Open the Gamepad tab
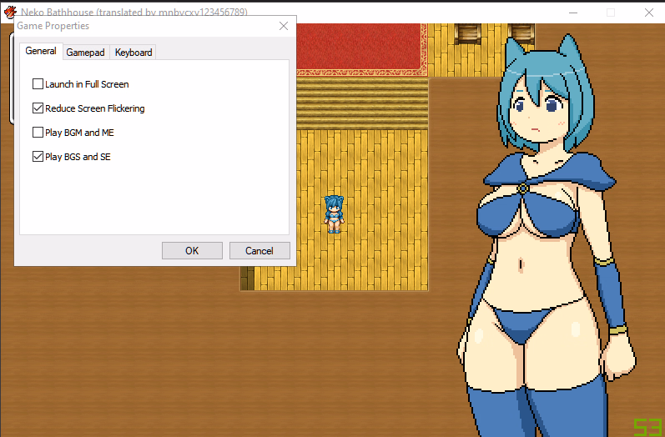This screenshot has width=665, height=437. point(86,53)
